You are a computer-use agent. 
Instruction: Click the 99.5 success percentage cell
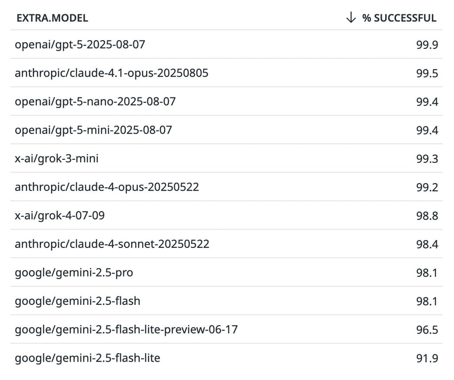click(x=427, y=73)
